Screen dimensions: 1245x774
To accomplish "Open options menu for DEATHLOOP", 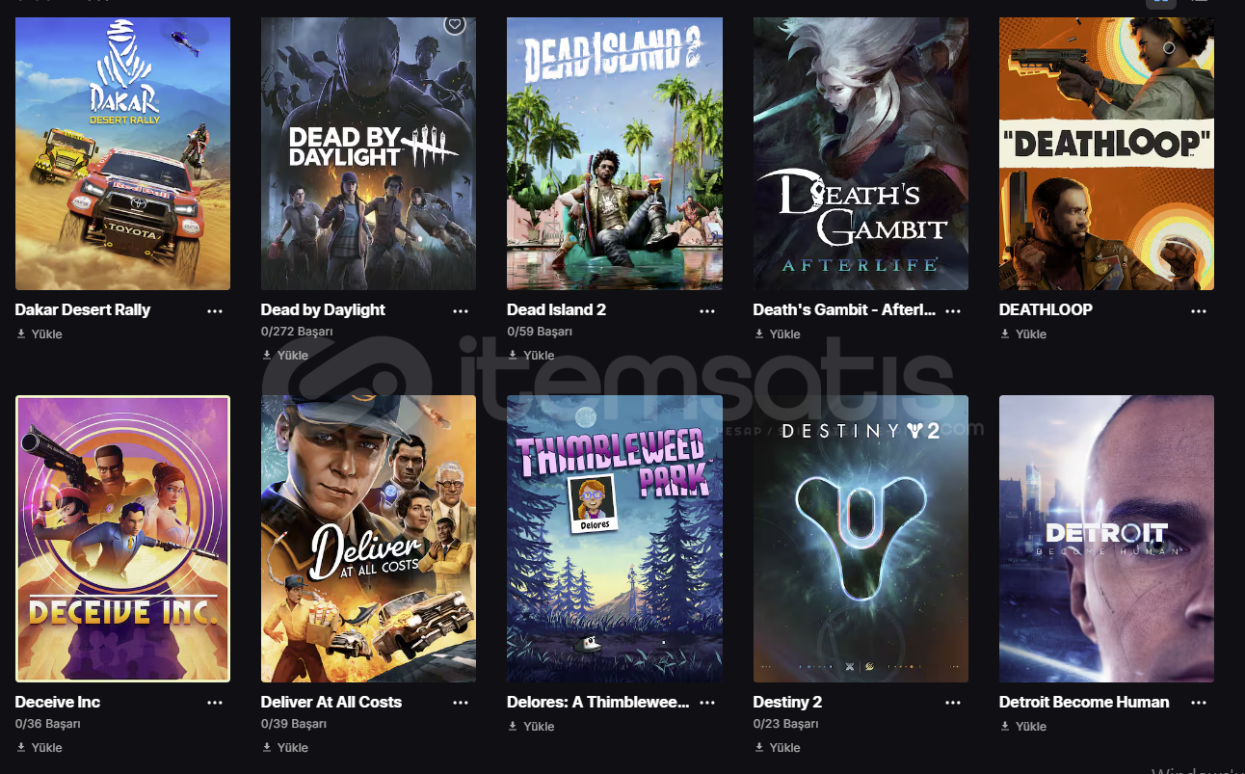I will coord(1199,311).
